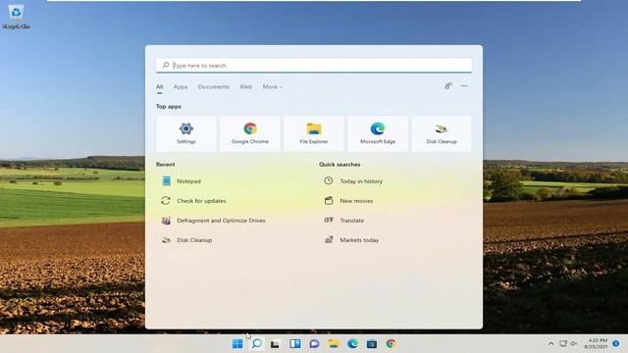Launch Google Chrome from taskbar
The height and width of the screenshot is (353, 628).
click(391, 344)
